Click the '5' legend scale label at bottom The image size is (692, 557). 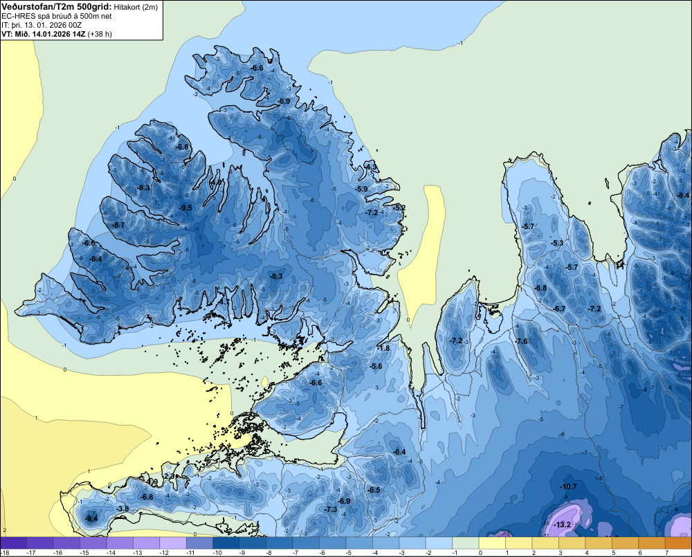pos(614,553)
